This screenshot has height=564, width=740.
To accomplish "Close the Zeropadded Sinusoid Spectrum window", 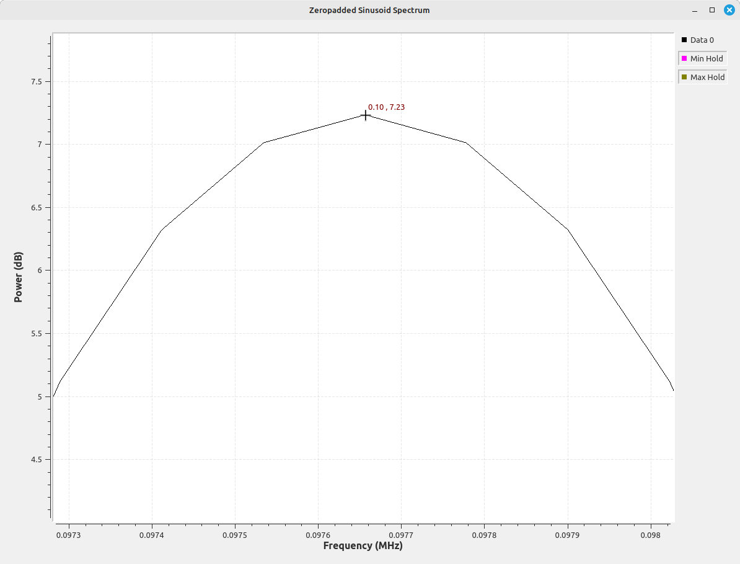I will (729, 10).
